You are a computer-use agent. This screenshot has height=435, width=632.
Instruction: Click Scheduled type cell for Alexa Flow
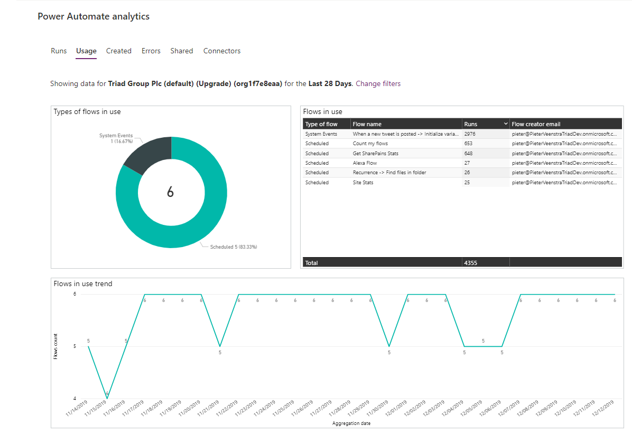pyautogui.click(x=317, y=163)
